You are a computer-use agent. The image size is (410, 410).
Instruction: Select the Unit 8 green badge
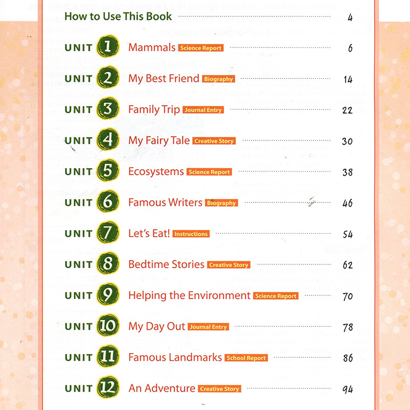pyautogui.click(x=108, y=264)
